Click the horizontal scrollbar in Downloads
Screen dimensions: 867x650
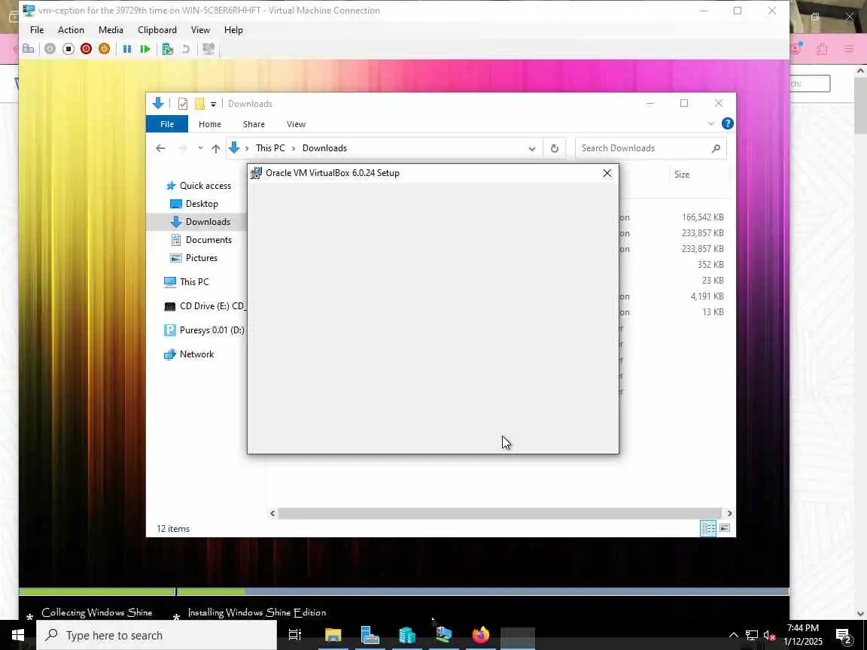pyautogui.click(x=500, y=514)
